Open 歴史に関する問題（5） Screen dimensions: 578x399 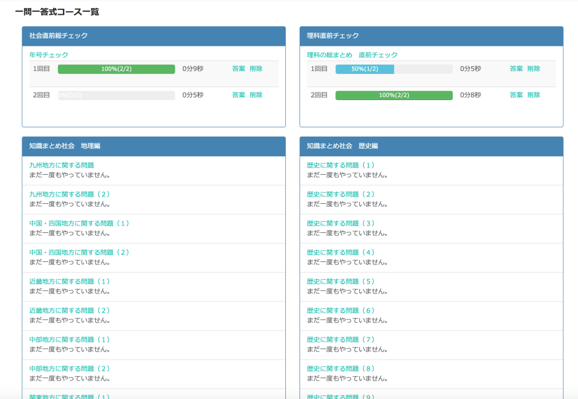(x=341, y=282)
